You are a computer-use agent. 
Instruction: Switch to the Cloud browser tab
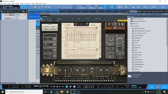pos(153,11)
